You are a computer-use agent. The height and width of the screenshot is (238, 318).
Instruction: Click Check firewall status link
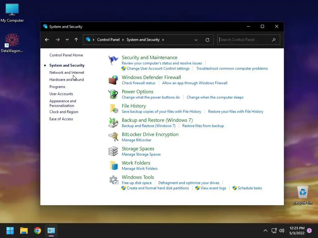coord(139,83)
